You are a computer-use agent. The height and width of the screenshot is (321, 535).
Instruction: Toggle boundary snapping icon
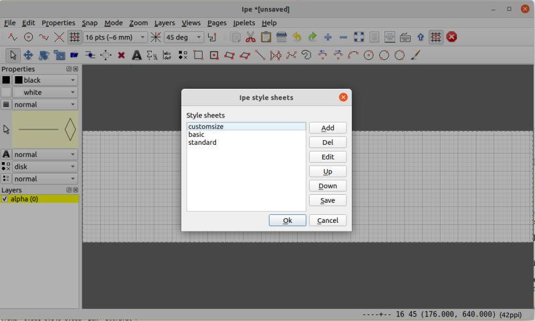(43, 37)
